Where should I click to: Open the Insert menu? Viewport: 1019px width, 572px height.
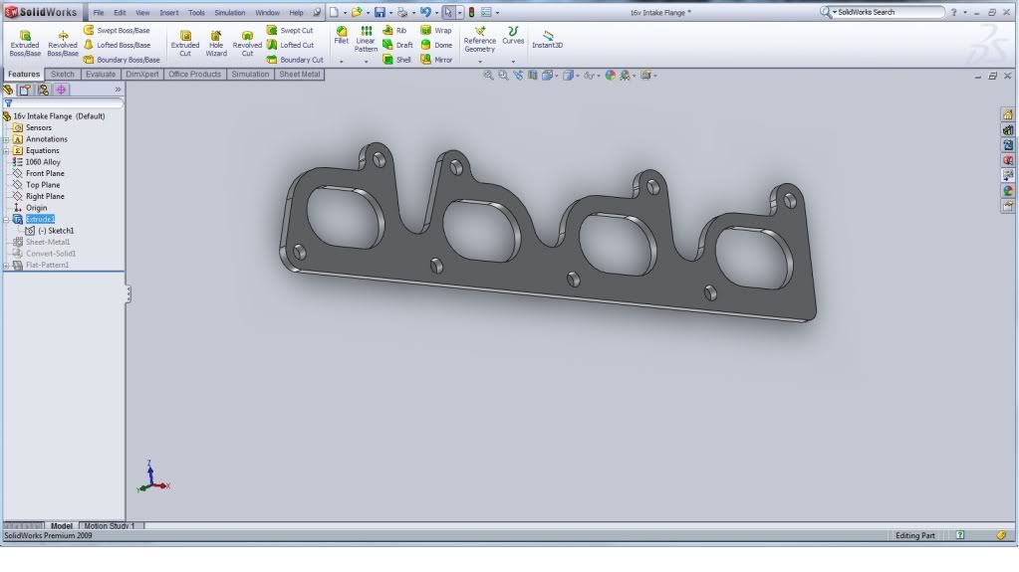coord(169,12)
